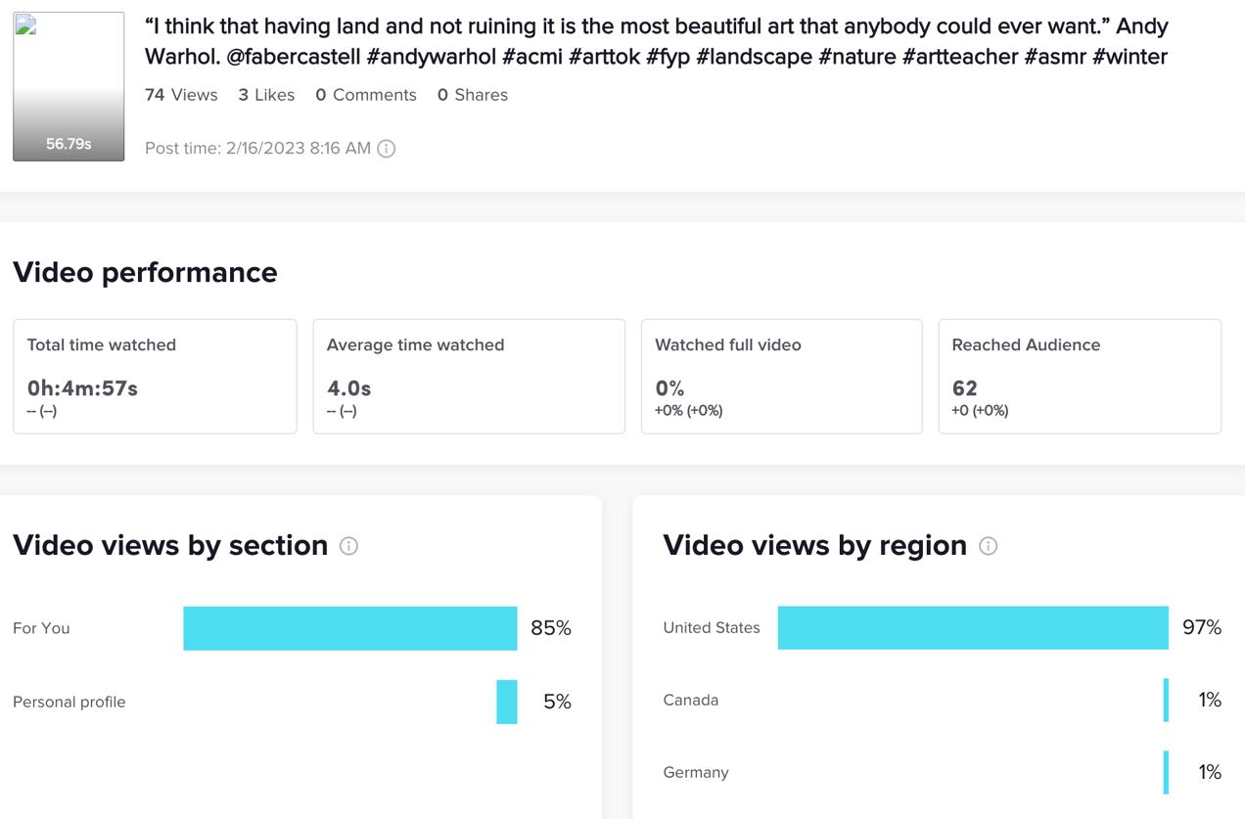Screen dimensions: 1245x819
Task: Click info icon next to Video views by region
Action: click(988, 546)
